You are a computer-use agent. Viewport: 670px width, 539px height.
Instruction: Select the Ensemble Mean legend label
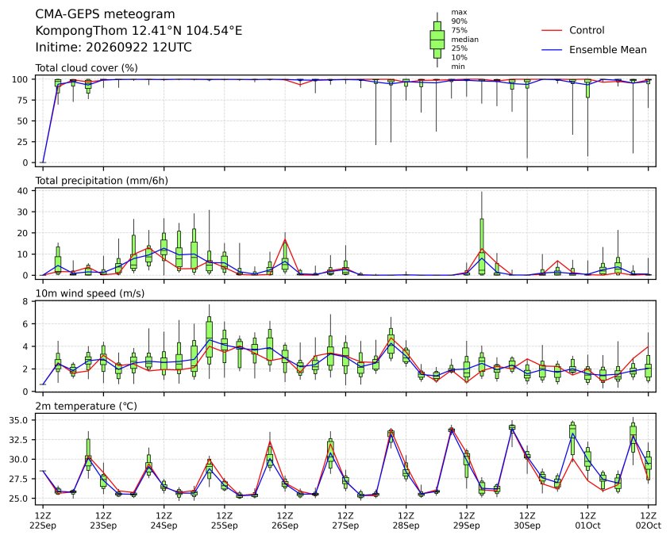coord(607,50)
